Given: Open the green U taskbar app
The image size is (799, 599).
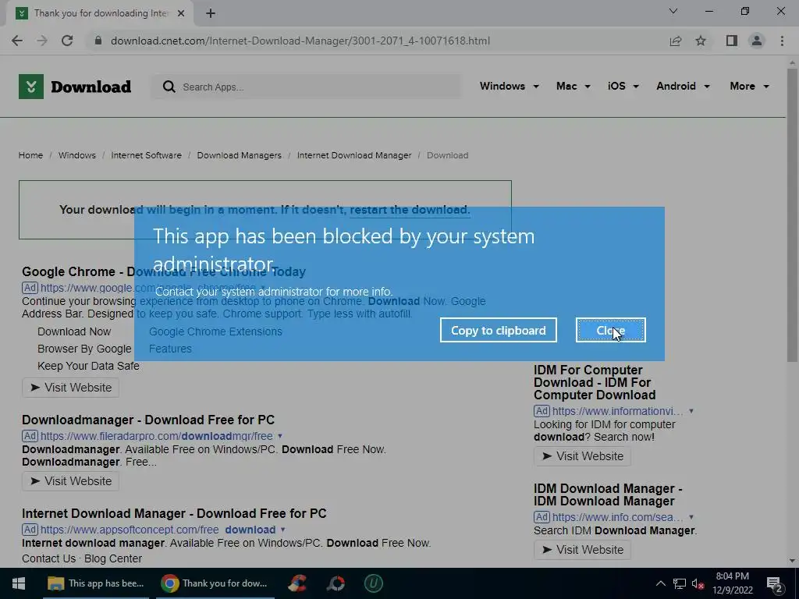Looking at the screenshot, I should coord(374,583).
